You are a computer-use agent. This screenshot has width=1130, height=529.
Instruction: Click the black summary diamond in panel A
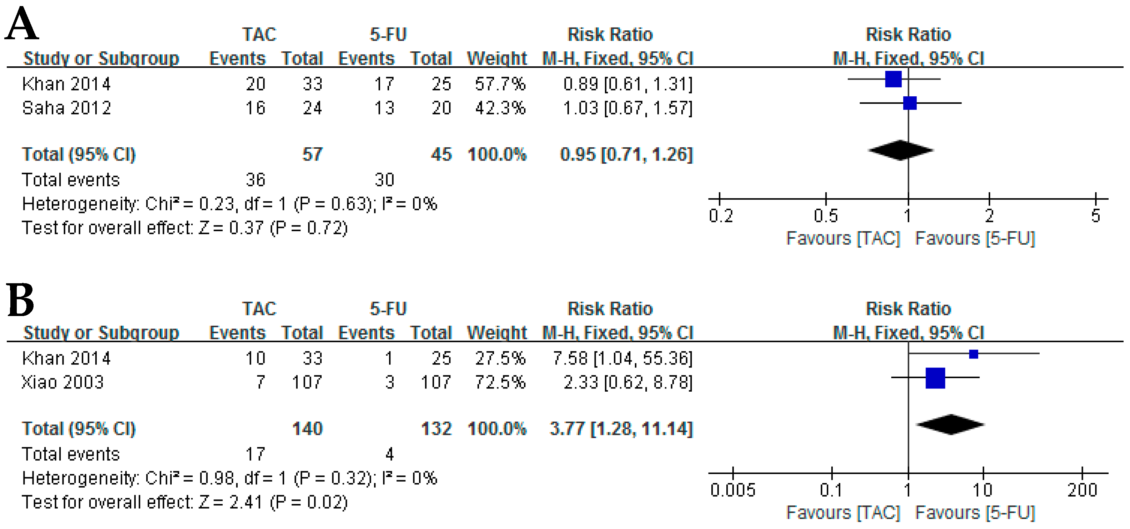pos(901,150)
